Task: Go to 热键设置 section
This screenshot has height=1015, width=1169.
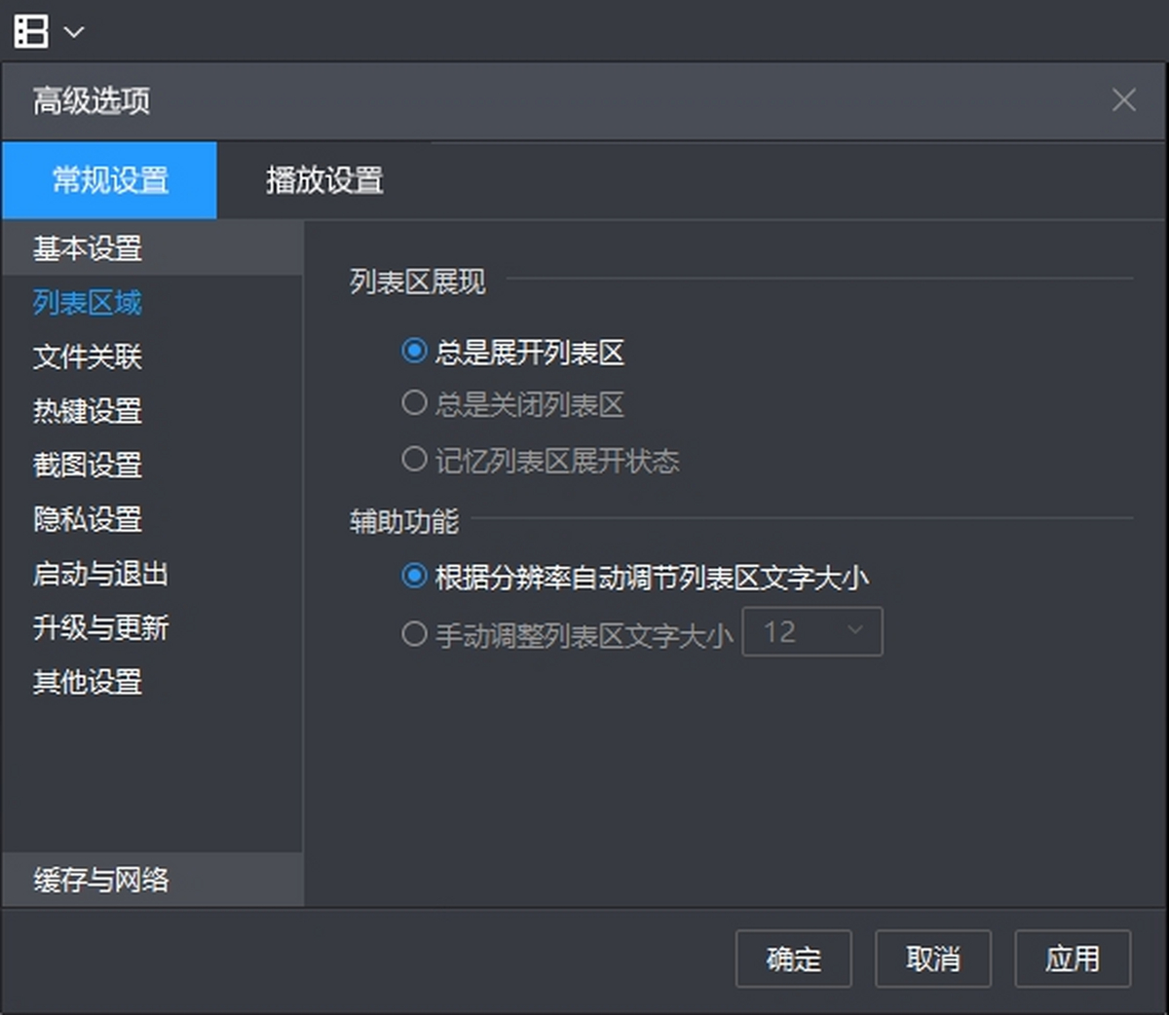Action: 88,411
